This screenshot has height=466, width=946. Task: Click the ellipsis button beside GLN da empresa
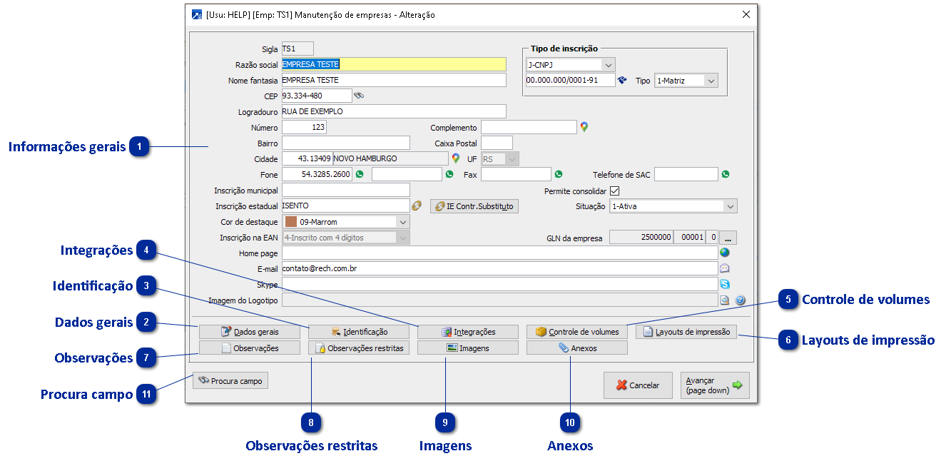click(728, 238)
